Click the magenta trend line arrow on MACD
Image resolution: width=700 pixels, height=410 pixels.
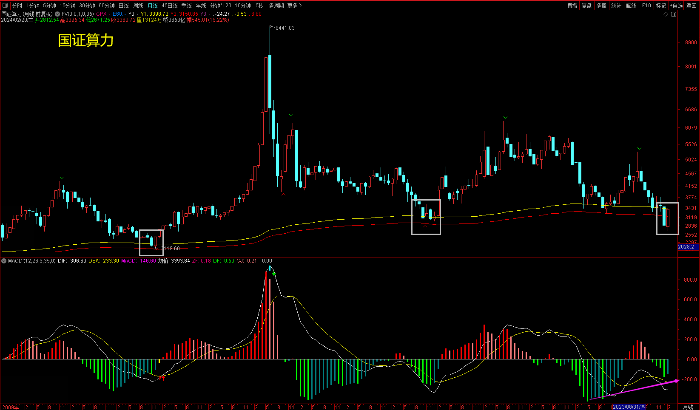tap(676, 381)
